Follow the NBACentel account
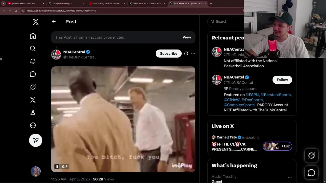The width and height of the screenshot is (326, 183). pyautogui.click(x=282, y=80)
